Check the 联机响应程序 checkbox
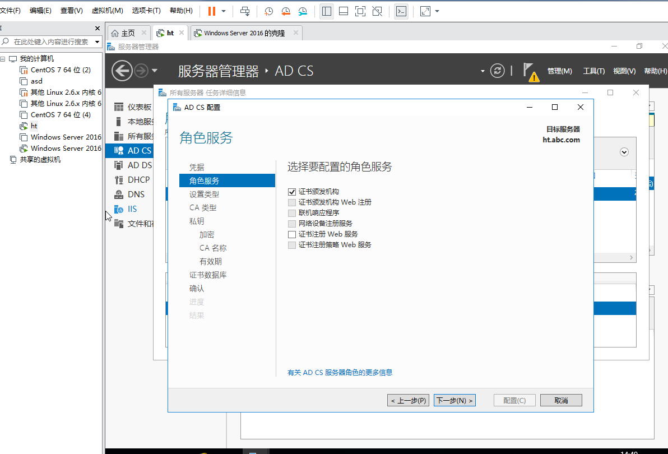Screen dimensions: 668x454 [x=292, y=213]
